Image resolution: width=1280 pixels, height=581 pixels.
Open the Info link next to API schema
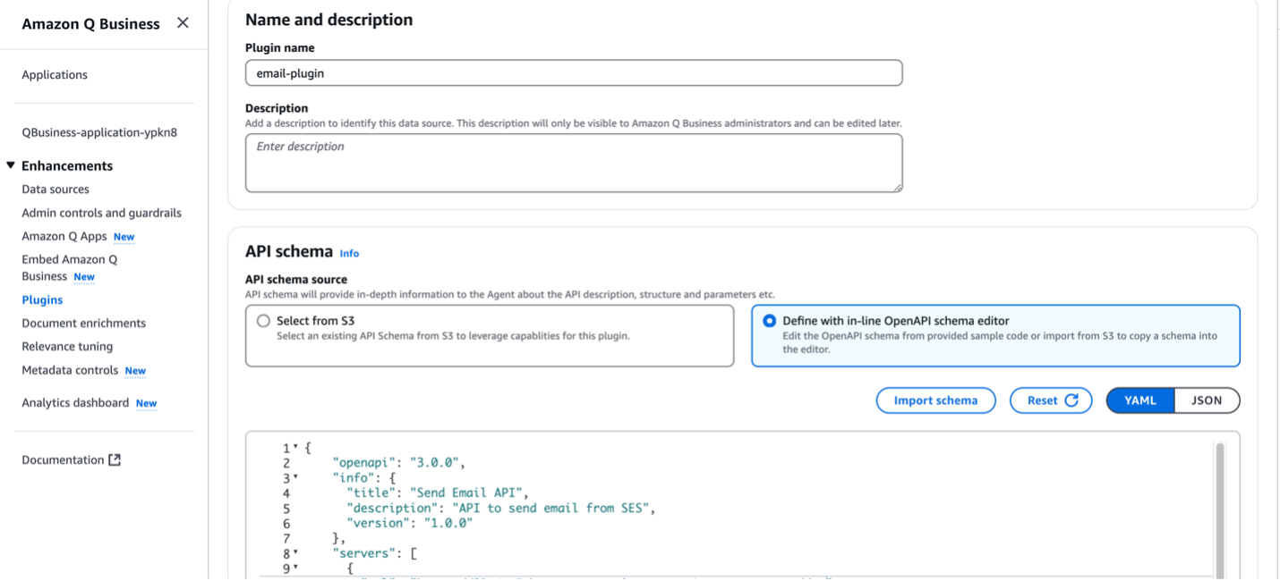[349, 254]
